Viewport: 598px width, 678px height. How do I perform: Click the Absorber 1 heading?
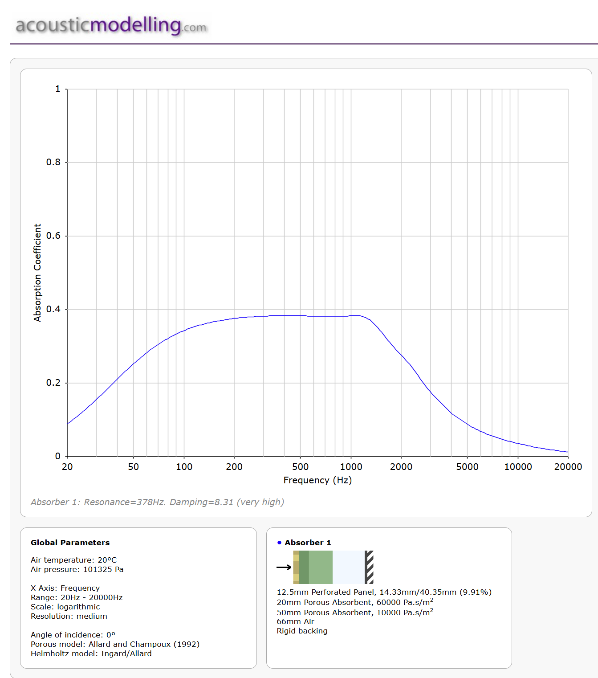pyautogui.click(x=308, y=543)
